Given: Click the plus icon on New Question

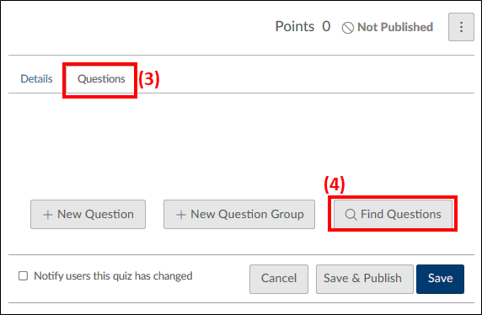Looking at the screenshot, I should tap(48, 215).
